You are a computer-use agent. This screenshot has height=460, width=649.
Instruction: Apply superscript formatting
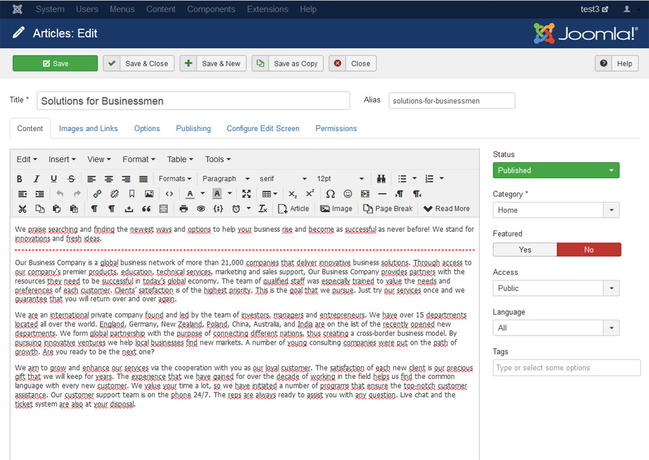[310, 194]
